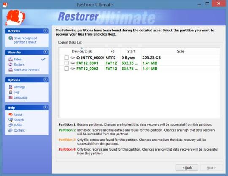Click the save recognized partitions layout icon
The image size is (228, 176).
click(11, 38)
